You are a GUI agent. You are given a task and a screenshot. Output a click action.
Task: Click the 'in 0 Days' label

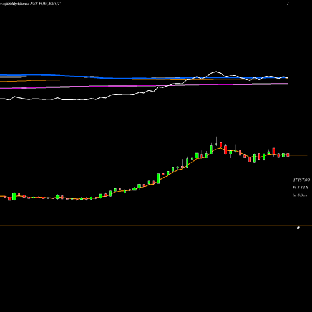[300, 195]
